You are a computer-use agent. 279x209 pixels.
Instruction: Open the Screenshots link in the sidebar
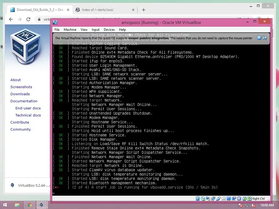tap(21, 87)
